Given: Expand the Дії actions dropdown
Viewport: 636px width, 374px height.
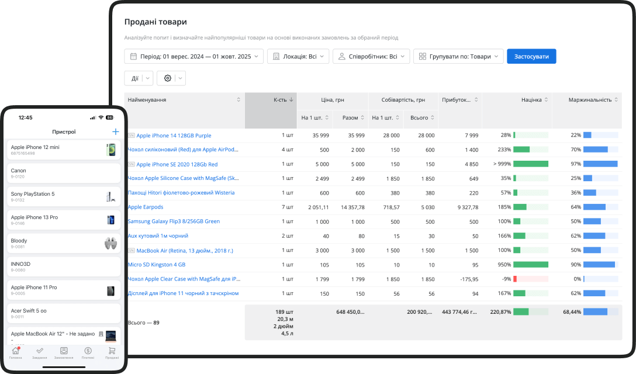Looking at the screenshot, I should (139, 78).
